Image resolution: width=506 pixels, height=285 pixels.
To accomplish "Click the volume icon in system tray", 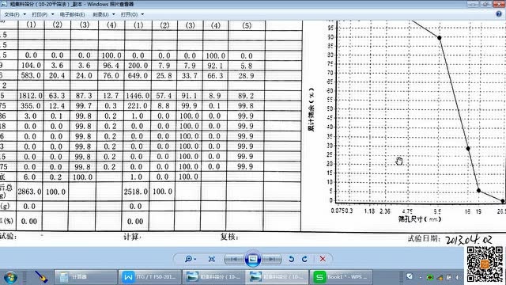I will pyautogui.click(x=458, y=277).
